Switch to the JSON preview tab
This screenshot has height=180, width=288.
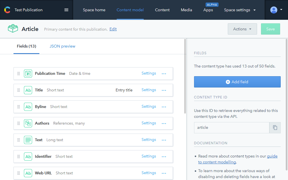62,46
